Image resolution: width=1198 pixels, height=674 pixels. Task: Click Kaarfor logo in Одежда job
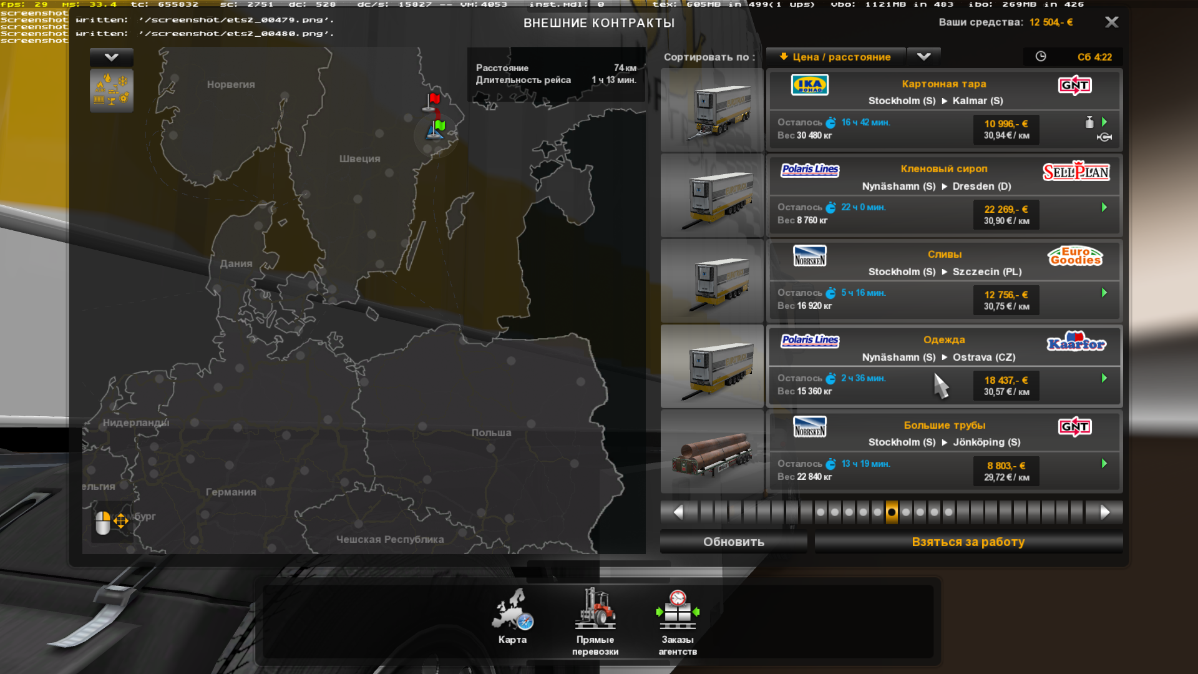click(1076, 341)
